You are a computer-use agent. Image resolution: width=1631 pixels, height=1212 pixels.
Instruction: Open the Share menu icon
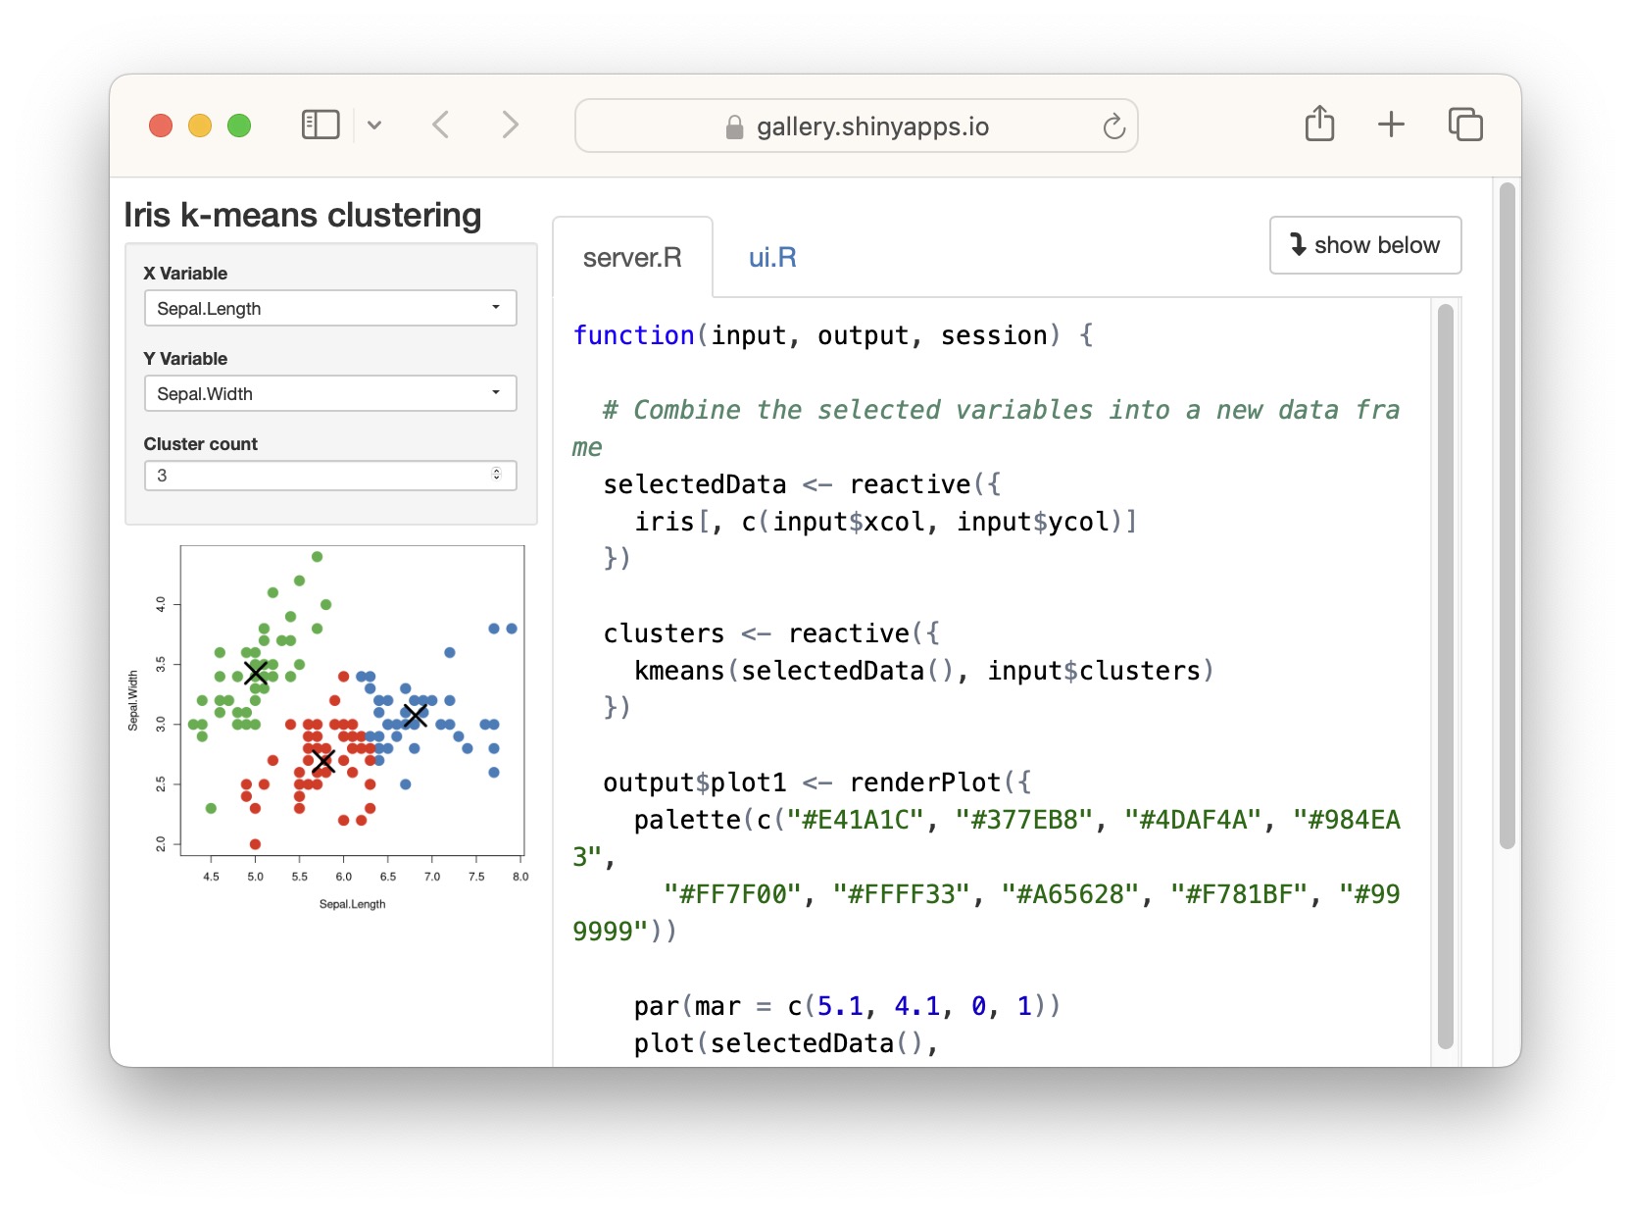pyautogui.click(x=1319, y=125)
